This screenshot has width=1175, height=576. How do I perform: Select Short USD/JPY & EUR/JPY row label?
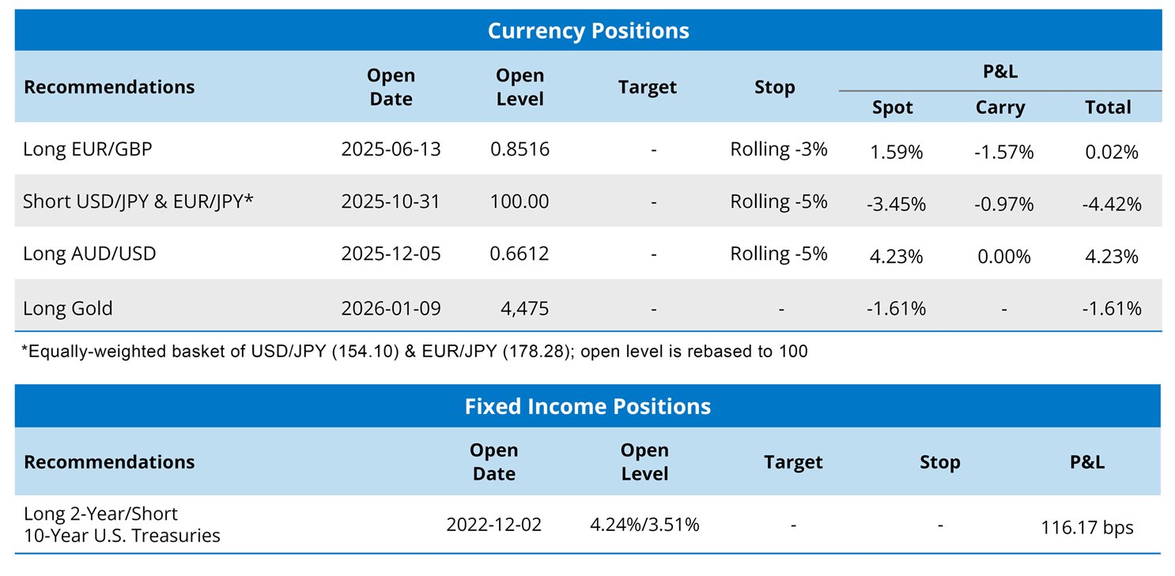[138, 201]
